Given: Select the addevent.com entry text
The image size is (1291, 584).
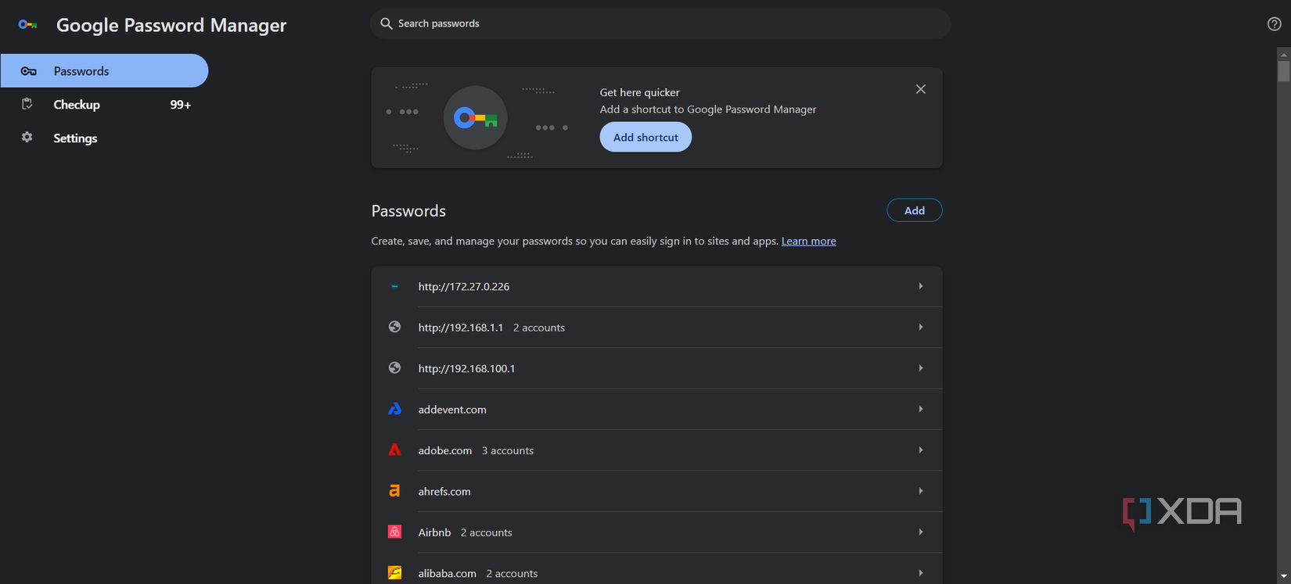Looking at the screenshot, I should pos(452,409).
